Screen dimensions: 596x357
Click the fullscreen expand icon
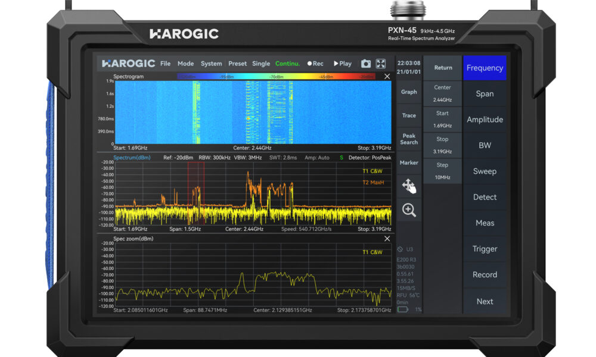(x=381, y=64)
